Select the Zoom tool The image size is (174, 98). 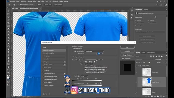pos(8,70)
